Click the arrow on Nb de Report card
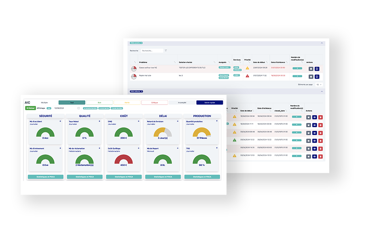Screen dimensions: 379x227 click(x=178, y=148)
